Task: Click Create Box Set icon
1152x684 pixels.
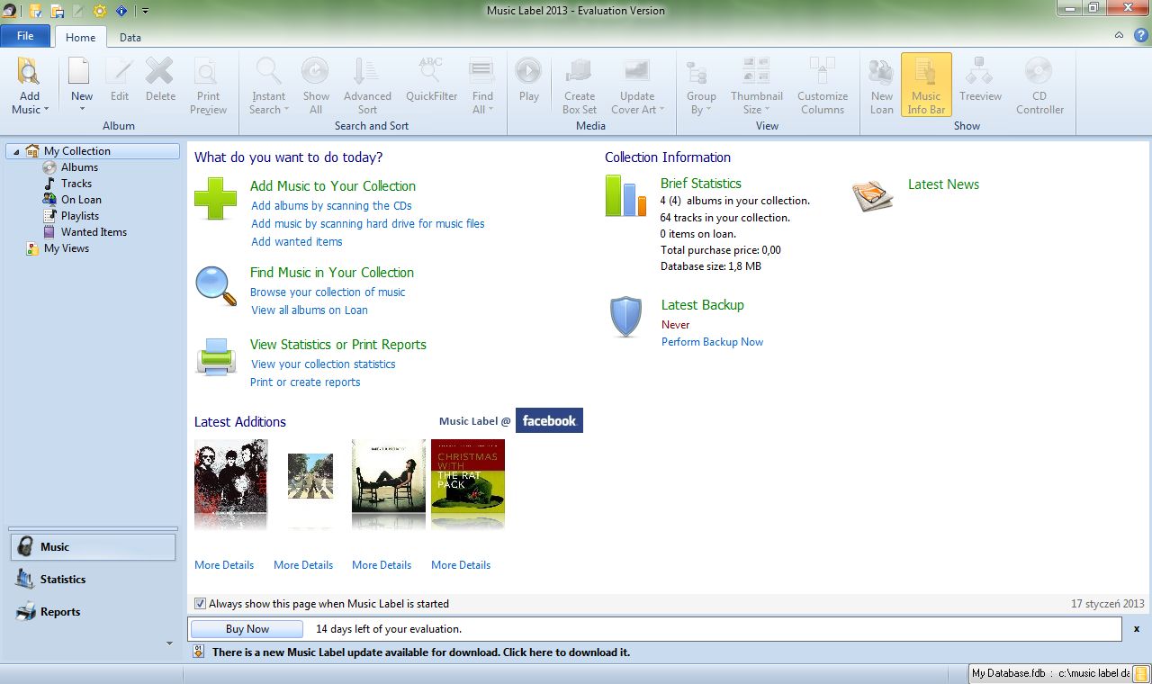Action: click(x=580, y=71)
